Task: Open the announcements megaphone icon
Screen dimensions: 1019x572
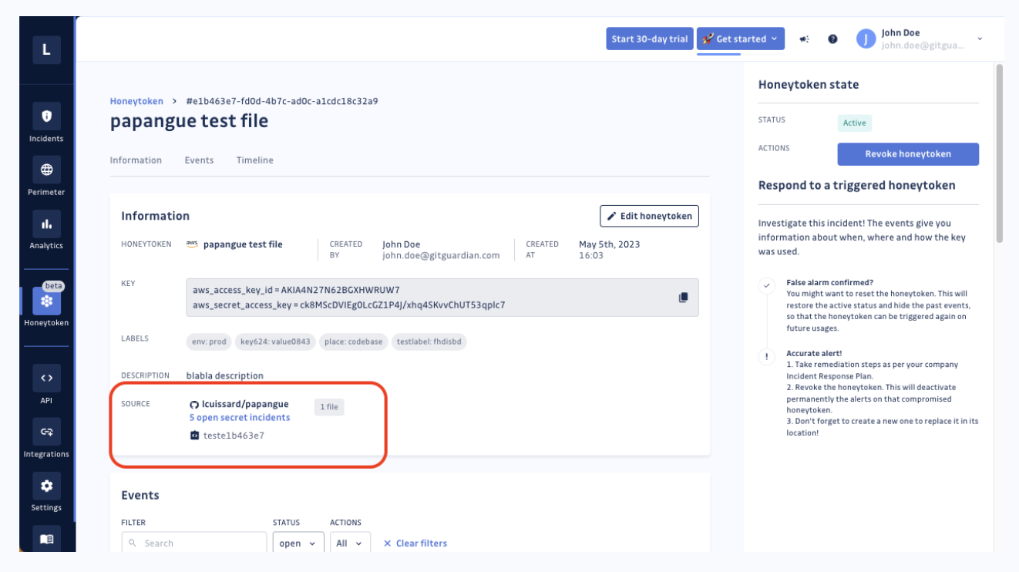Action: (804, 39)
